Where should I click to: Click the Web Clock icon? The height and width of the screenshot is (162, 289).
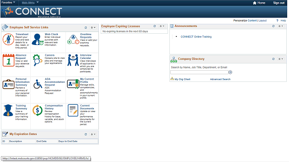point(37,39)
